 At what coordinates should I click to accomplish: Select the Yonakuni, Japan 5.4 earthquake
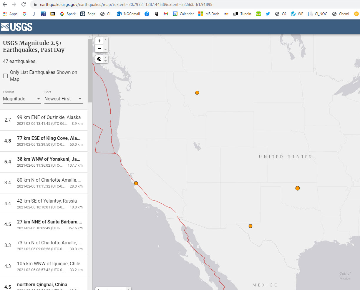tap(44, 162)
